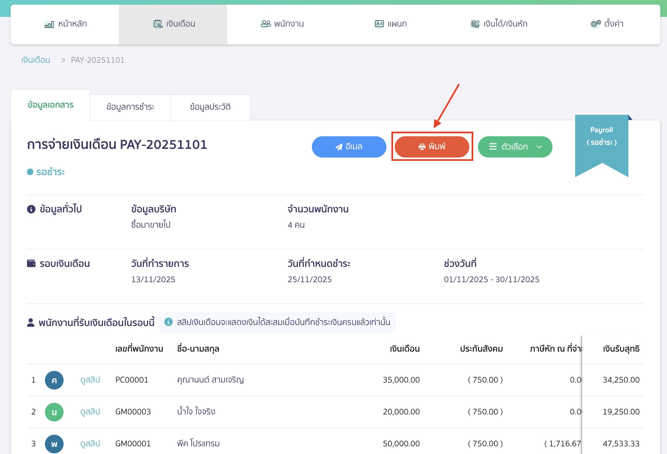Click the green avatar for employee GM00003
This screenshot has width=667, height=454.
[54, 412]
